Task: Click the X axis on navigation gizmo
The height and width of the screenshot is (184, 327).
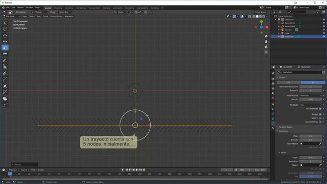Action: point(267,27)
